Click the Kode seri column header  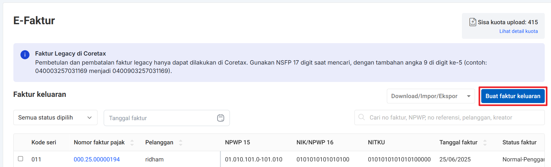click(44, 142)
